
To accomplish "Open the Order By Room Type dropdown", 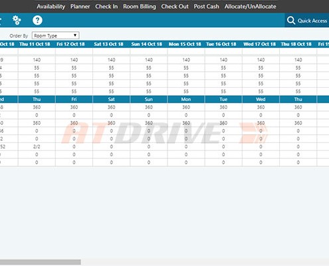I will (56, 35).
